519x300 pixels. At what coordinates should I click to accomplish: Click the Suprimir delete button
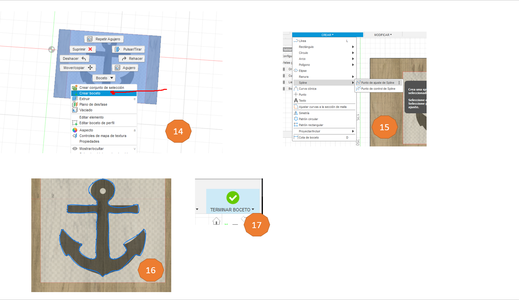point(83,49)
